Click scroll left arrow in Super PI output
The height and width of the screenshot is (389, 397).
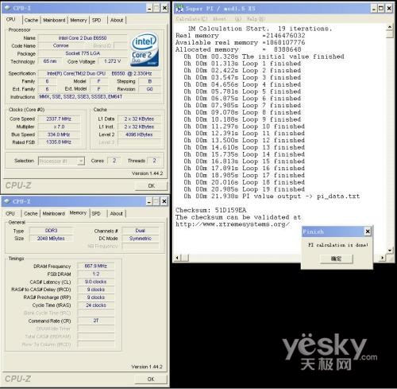point(178,258)
